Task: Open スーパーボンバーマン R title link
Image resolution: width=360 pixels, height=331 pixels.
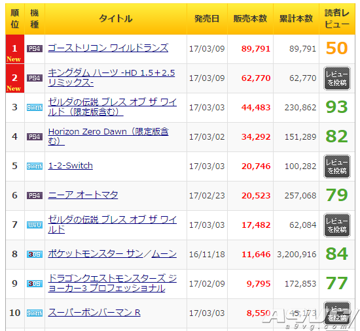Action: (x=94, y=313)
